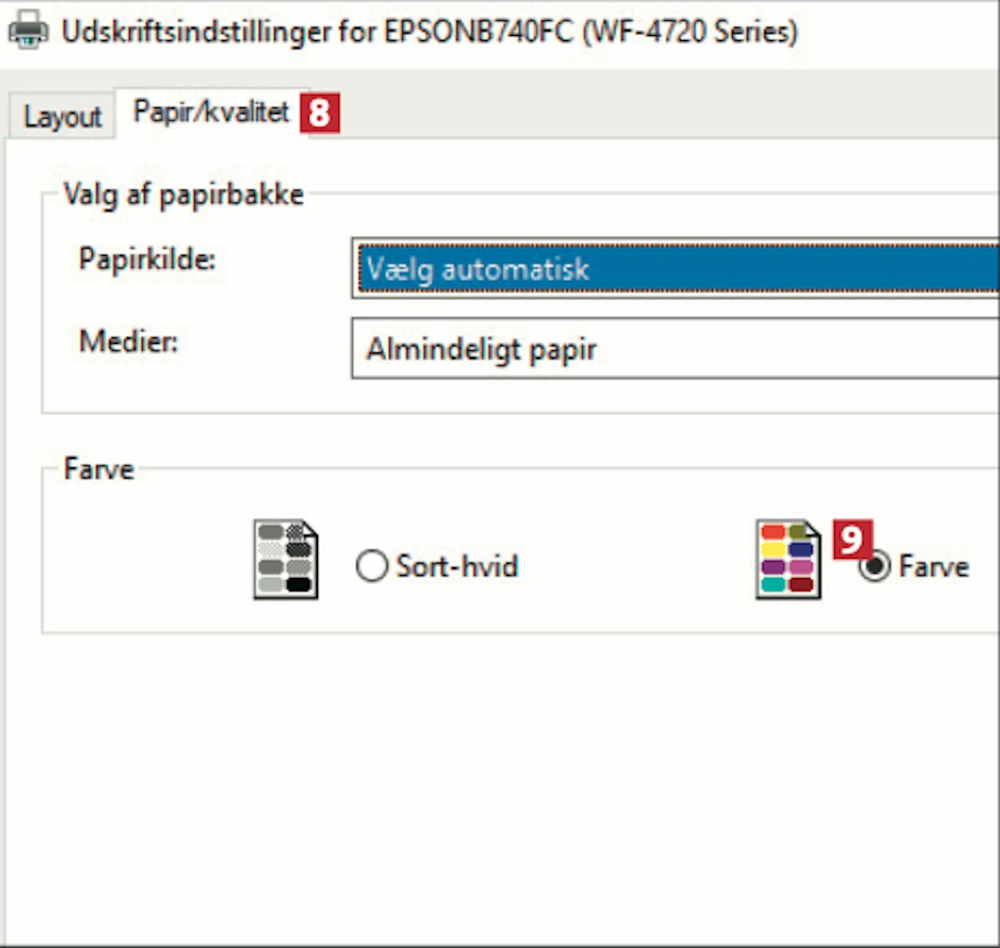Select the Farve radio button
This screenshot has width=1000, height=948.
875,567
